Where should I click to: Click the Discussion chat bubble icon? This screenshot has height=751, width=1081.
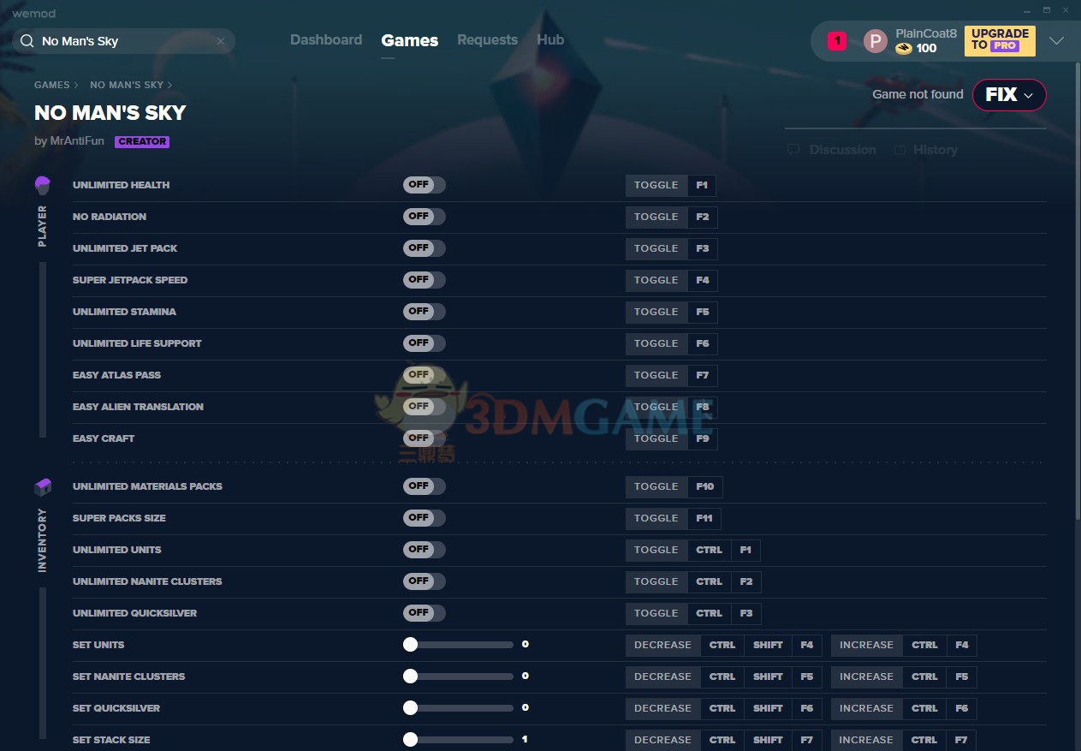pyautogui.click(x=793, y=149)
